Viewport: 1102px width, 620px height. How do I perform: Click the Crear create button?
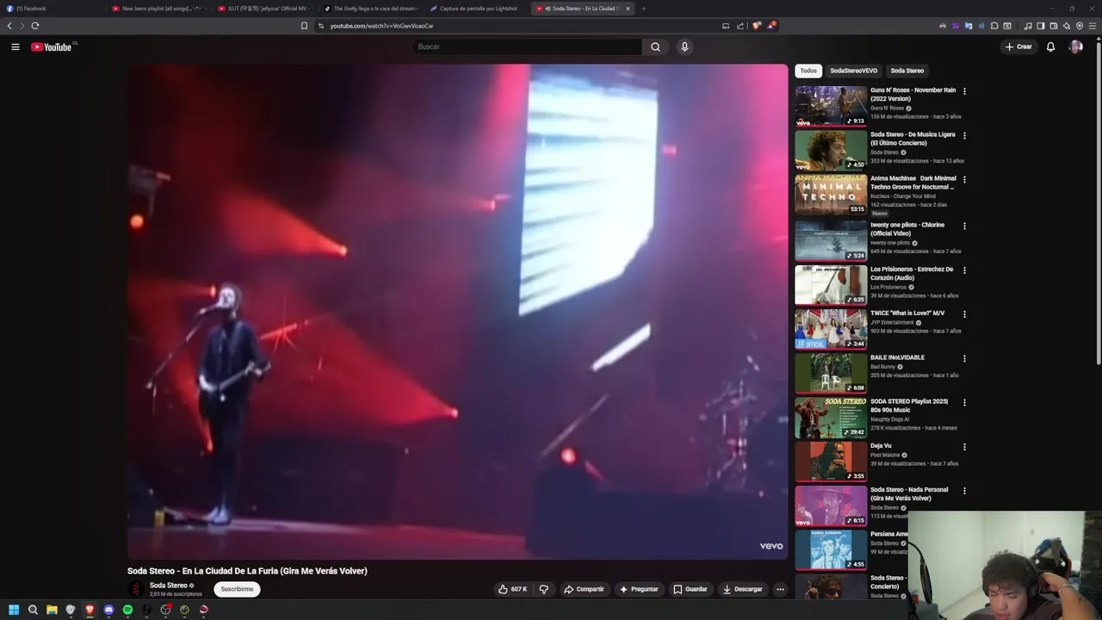[1018, 46]
